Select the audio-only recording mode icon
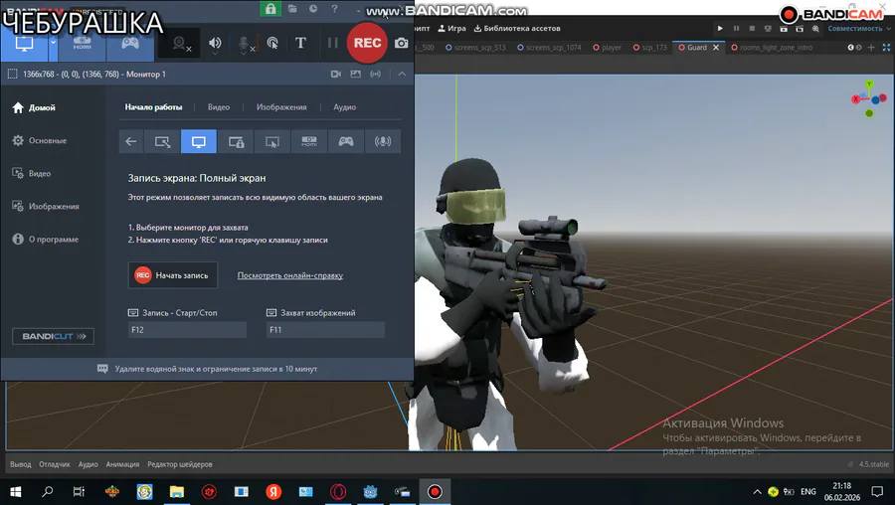 [383, 141]
